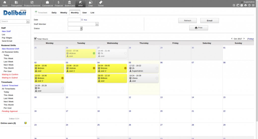Open Waiting to Submit link
This screenshot has height=139, width=258.
coord(10,78)
